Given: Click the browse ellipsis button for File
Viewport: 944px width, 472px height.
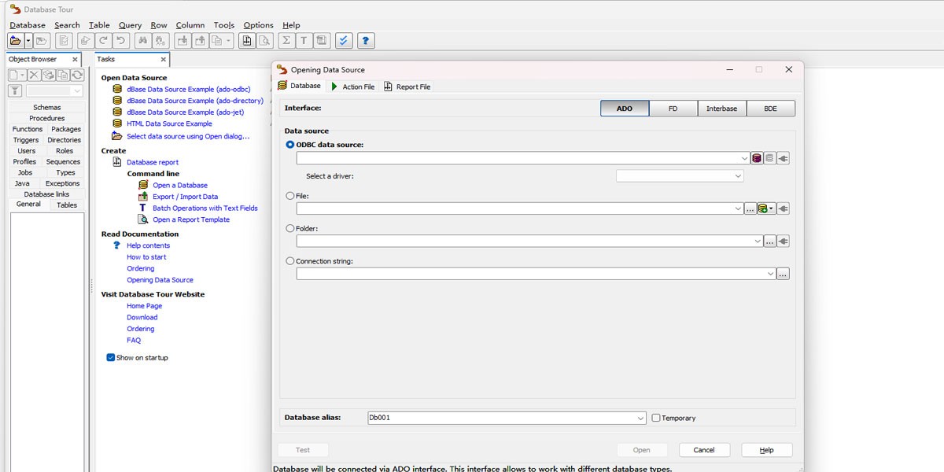Looking at the screenshot, I should pyautogui.click(x=750, y=208).
